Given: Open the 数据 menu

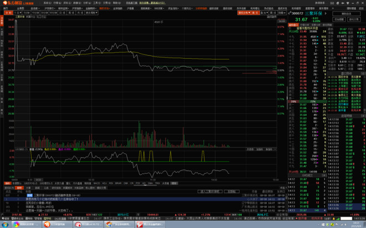Looking at the screenshot, I should point(77,3).
